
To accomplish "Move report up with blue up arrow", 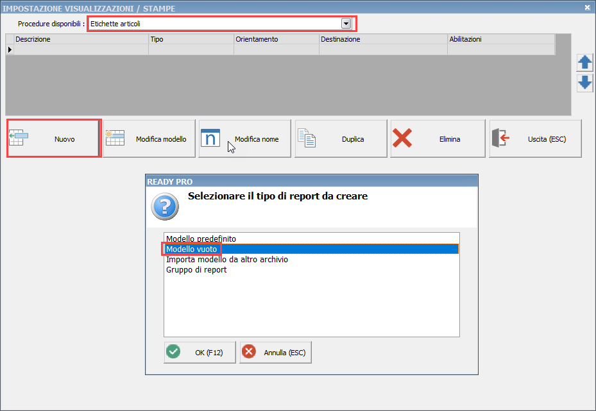I will click(584, 63).
